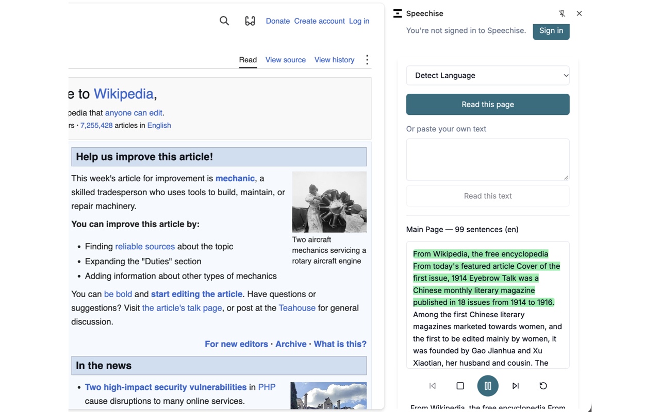Open Two high-impact security vulnerabilities link

[x=166, y=387]
